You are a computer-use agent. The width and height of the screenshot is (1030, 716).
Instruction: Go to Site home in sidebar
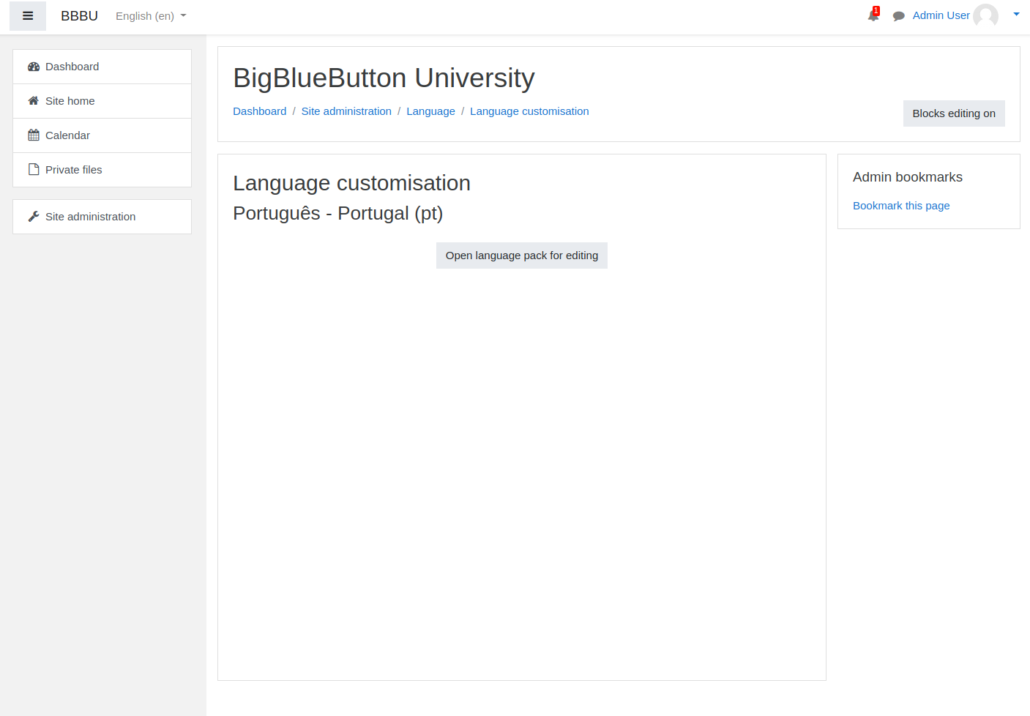click(102, 101)
